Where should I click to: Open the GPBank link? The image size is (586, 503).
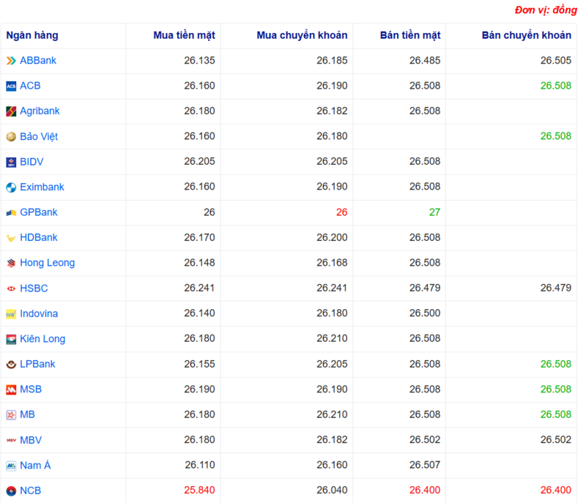pyautogui.click(x=39, y=212)
